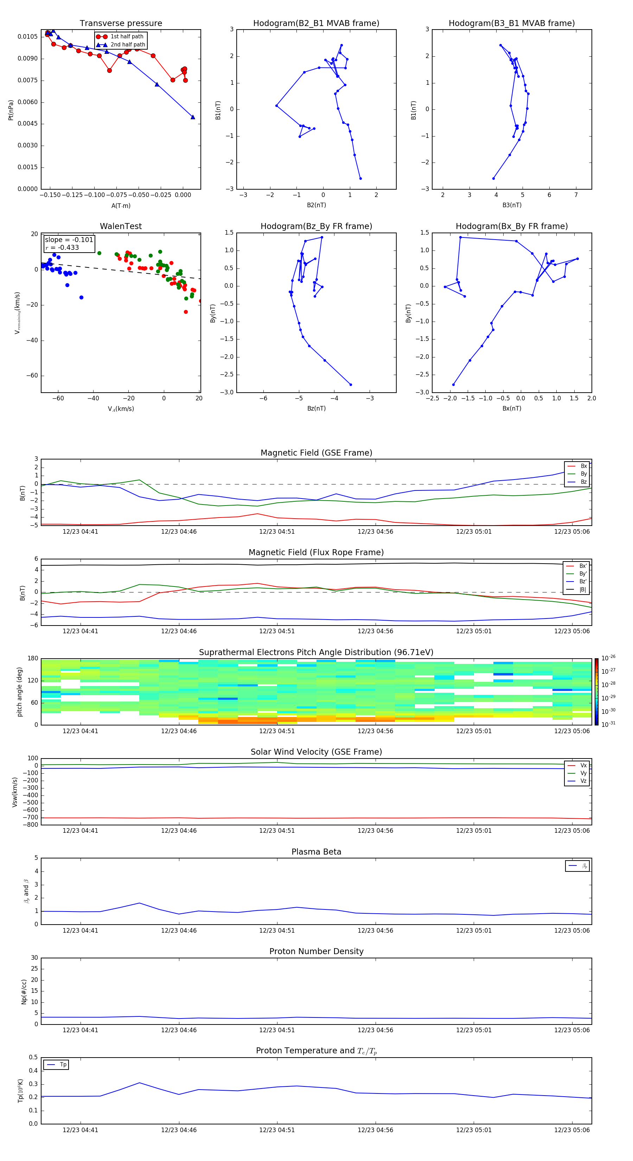Click the 'Bz(nT)' x-axis label
Image resolution: width=633 pixels, height=1161 pixels.
[x=316, y=408]
